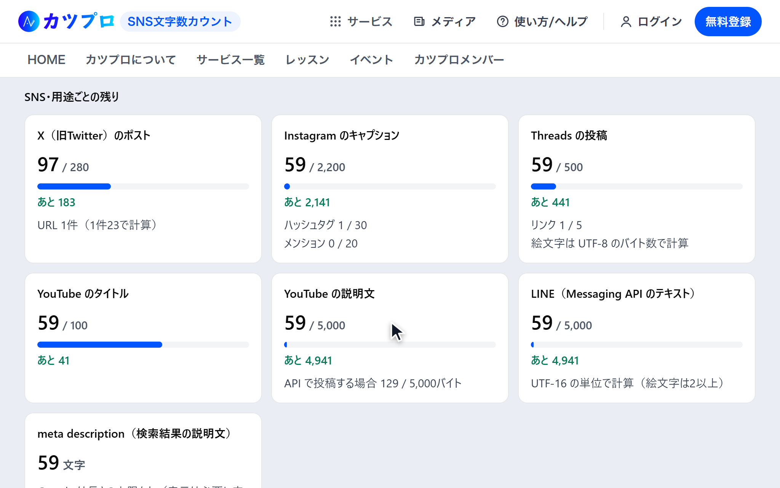This screenshot has width=780, height=488.
Task: Click the API で投稿する場合 129 / 5,000バイト note
Action: [x=373, y=383]
